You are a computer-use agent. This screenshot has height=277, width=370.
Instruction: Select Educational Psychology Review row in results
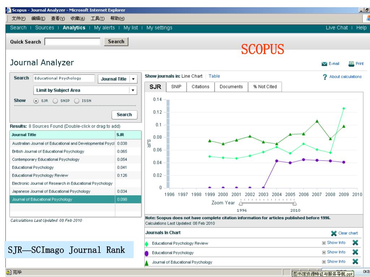point(76,176)
